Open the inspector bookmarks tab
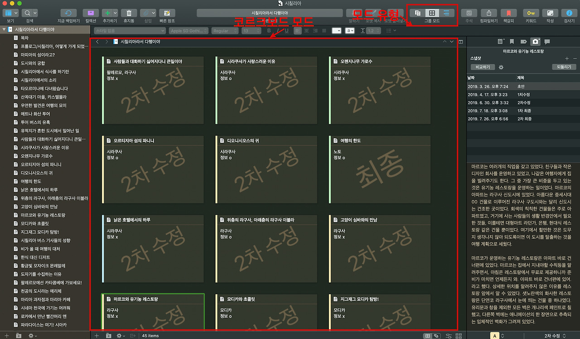 [512, 42]
